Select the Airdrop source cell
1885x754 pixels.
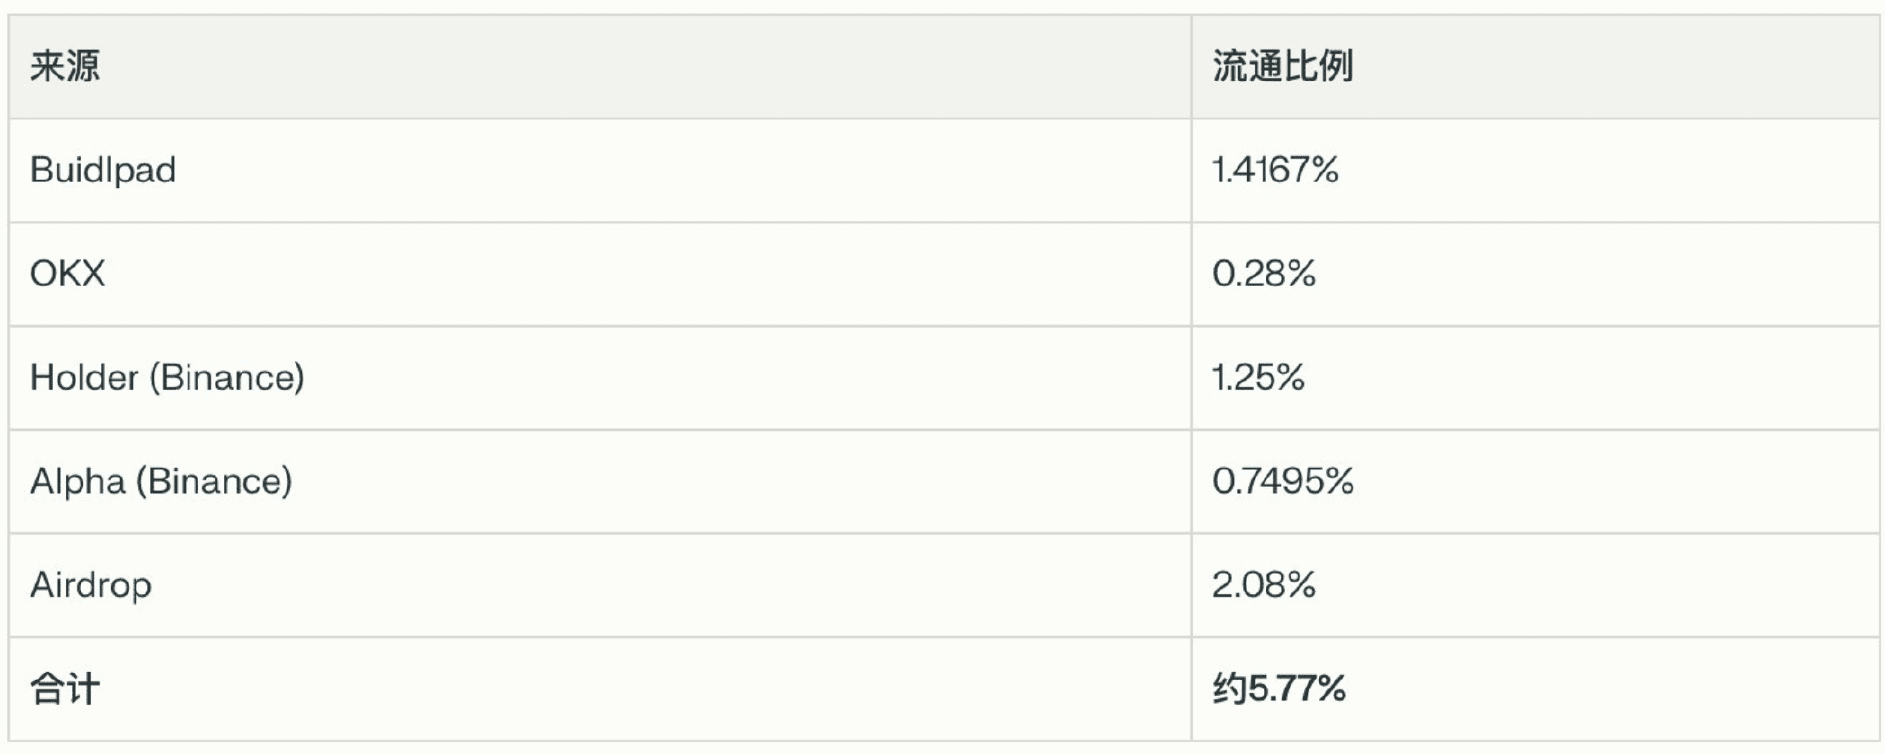coord(600,586)
